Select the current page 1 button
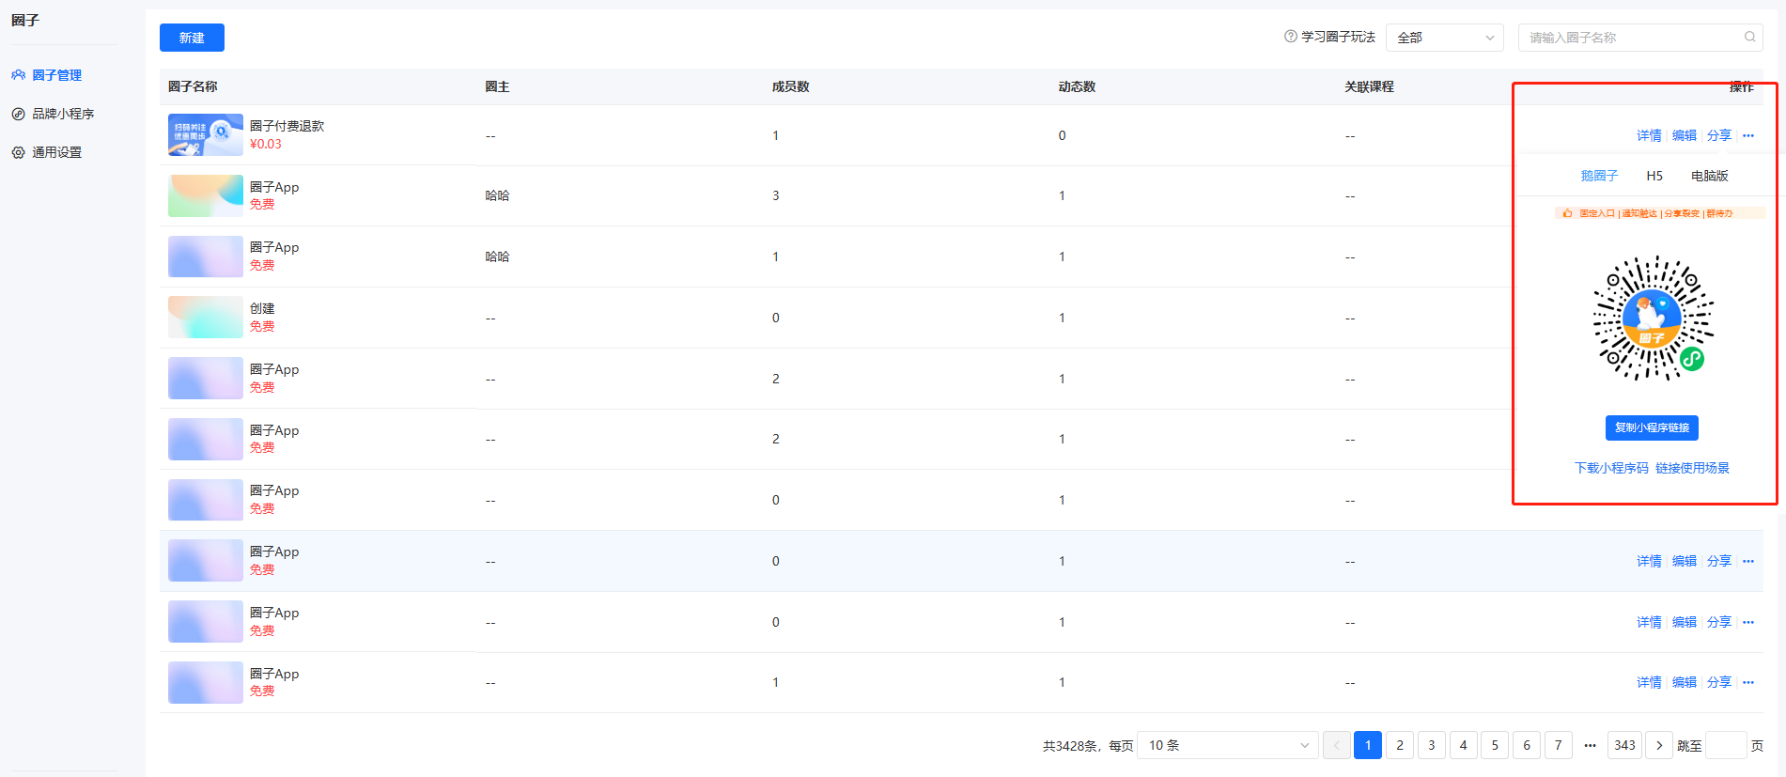Screen dimensions: 1786x777 pyautogui.click(x=1368, y=745)
